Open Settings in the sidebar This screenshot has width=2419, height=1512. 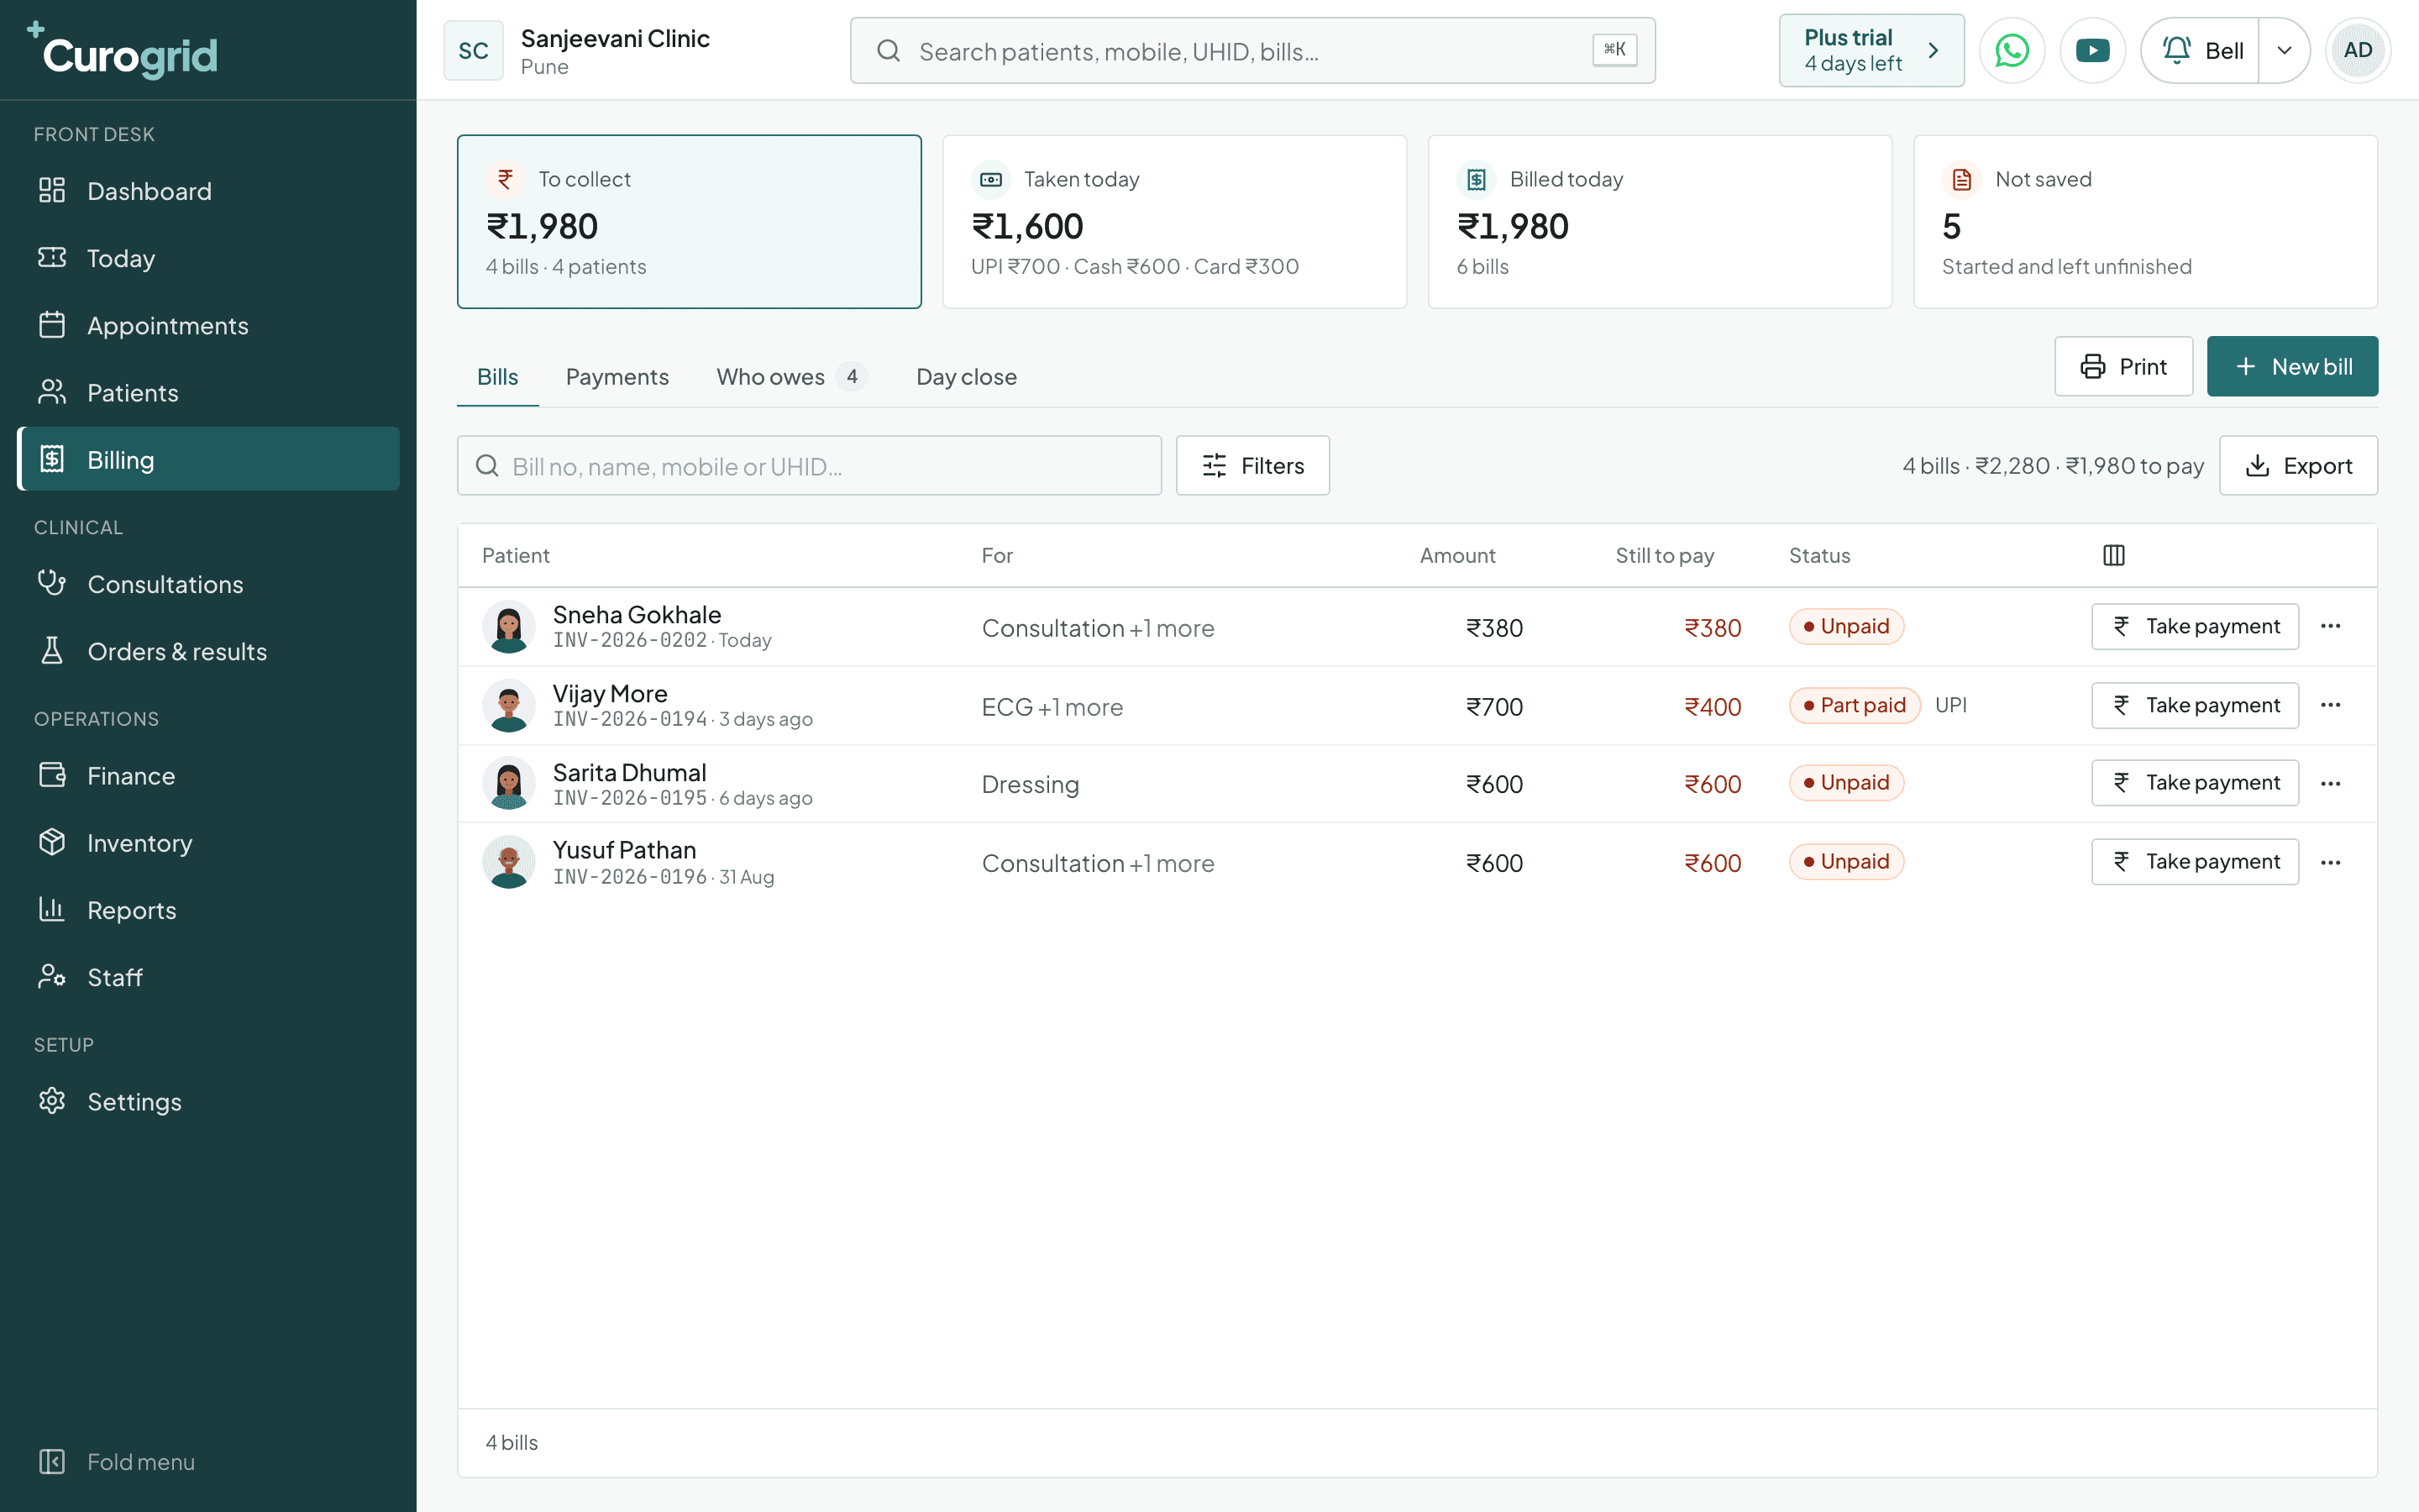point(208,1101)
